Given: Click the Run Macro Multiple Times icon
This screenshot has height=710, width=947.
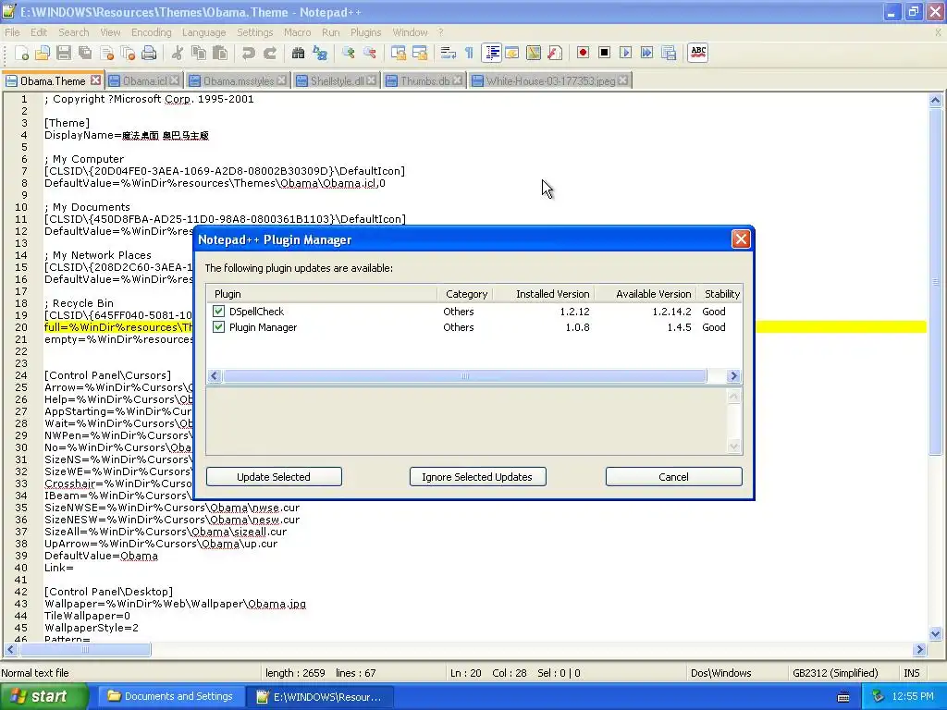Looking at the screenshot, I should (x=646, y=53).
